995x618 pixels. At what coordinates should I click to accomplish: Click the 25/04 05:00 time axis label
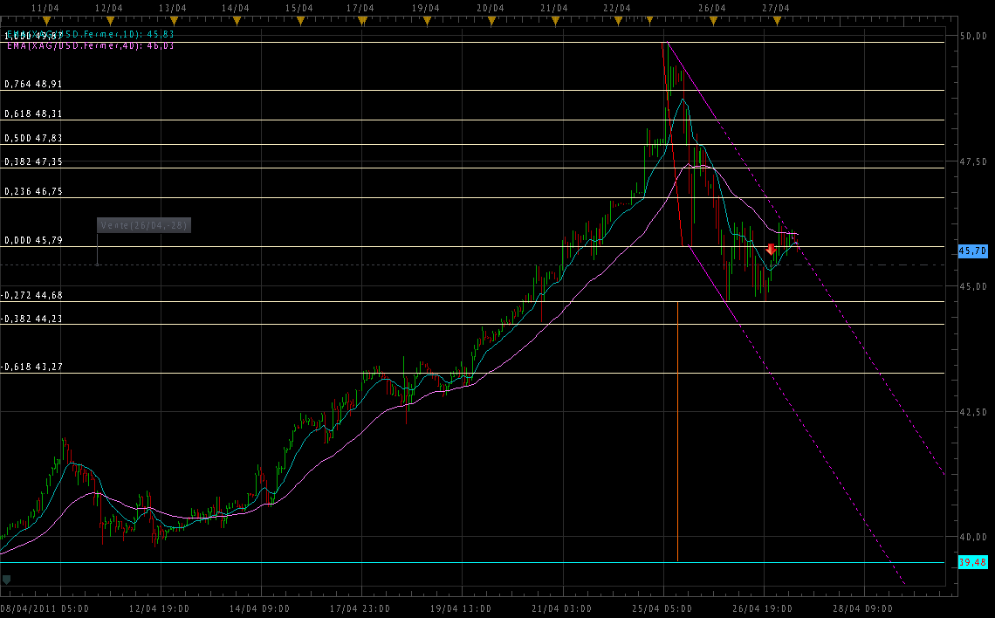(662, 608)
